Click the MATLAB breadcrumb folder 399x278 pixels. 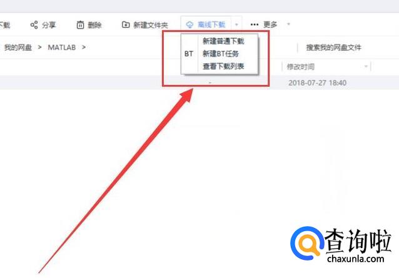point(62,47)
